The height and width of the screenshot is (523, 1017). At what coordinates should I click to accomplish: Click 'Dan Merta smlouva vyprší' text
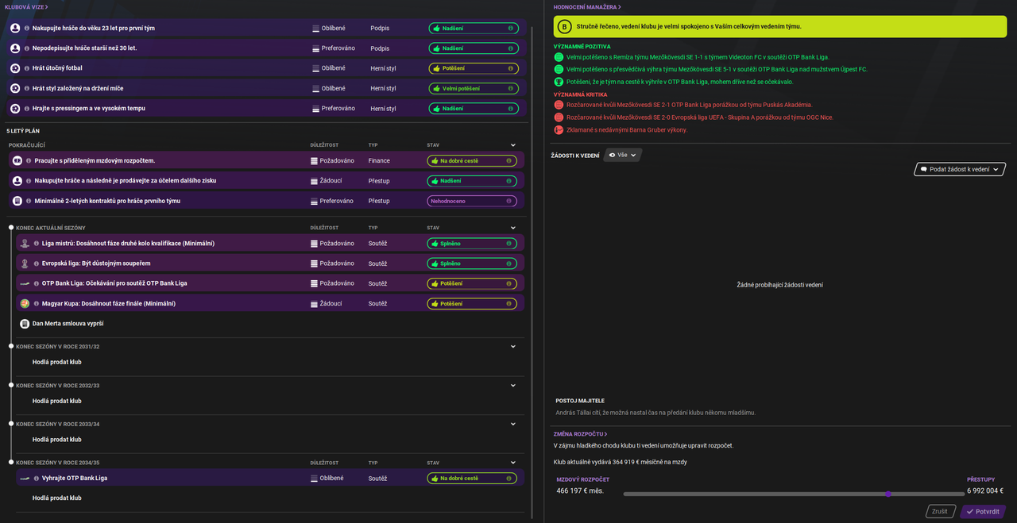68,324
